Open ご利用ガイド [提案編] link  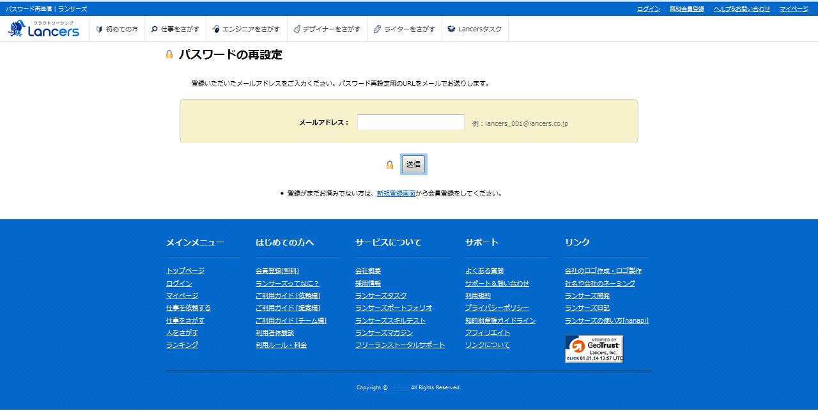[x=288, y=308]
